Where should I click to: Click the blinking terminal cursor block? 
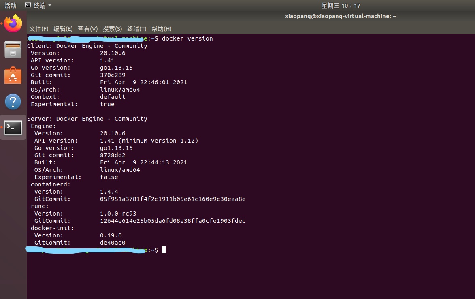tap(164, 250)
